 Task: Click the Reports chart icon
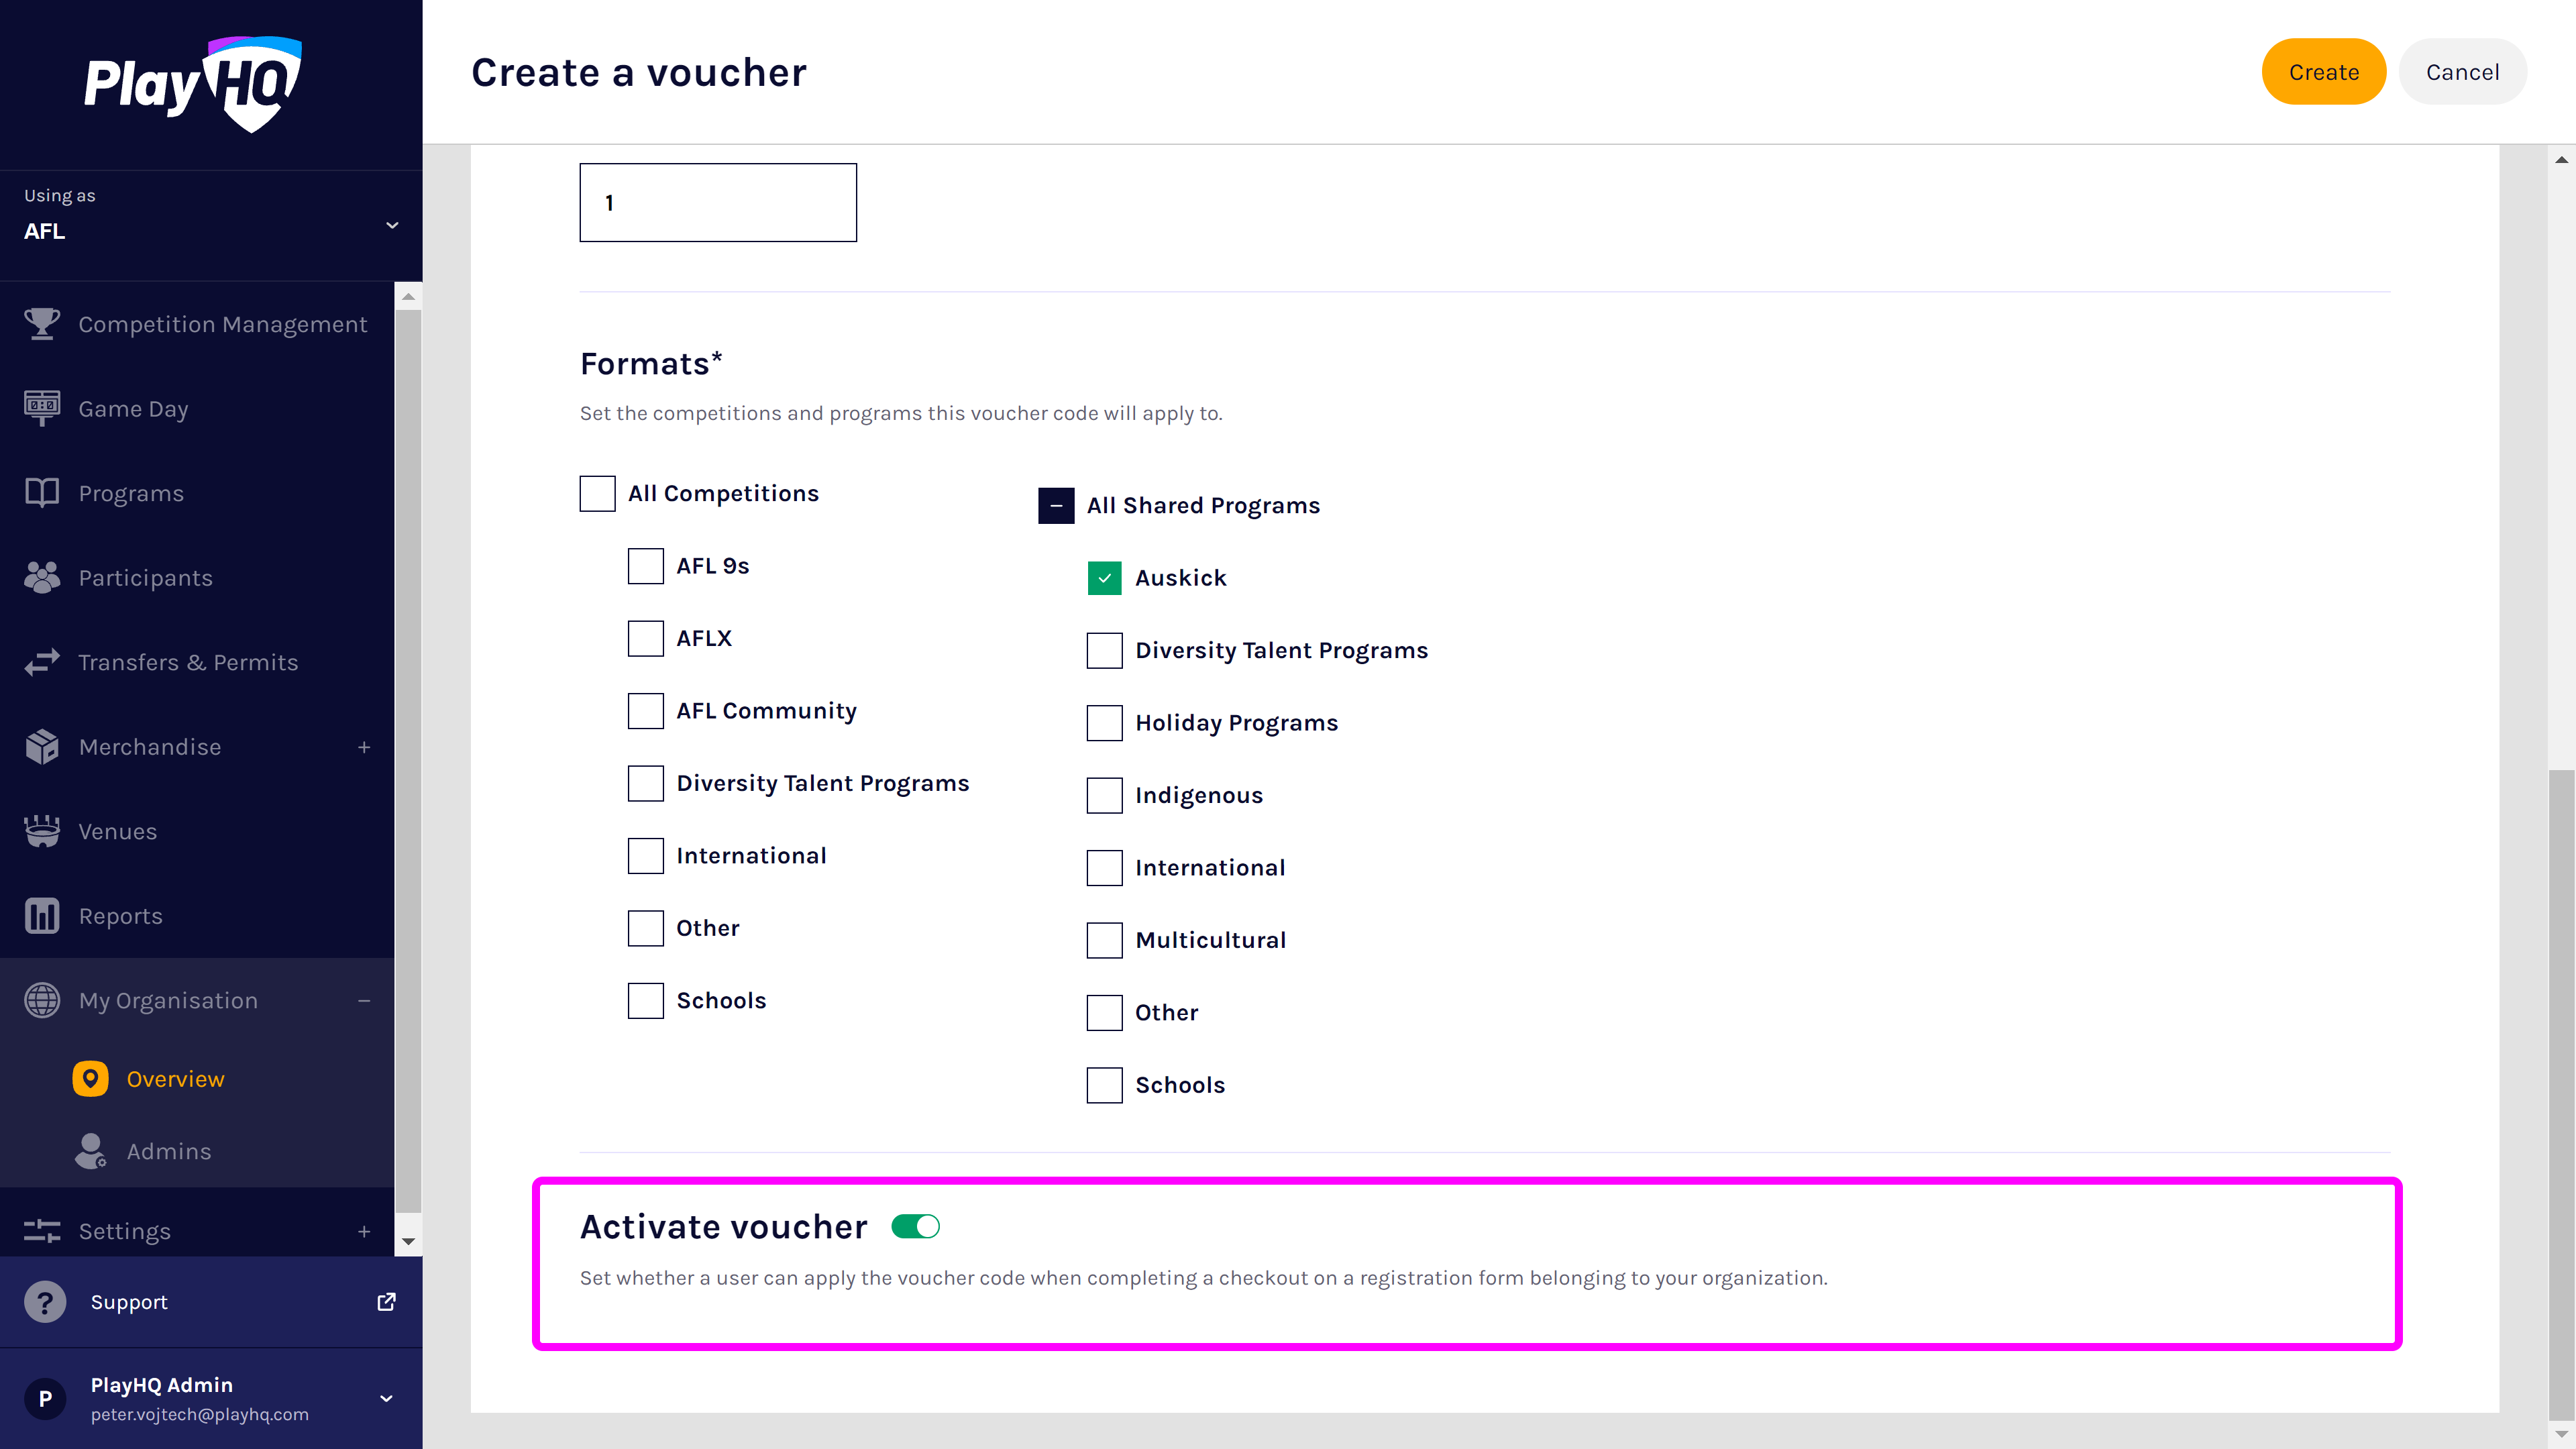coord(42,916)
